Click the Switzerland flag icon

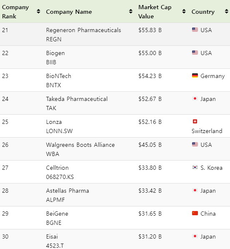(x=195, y=121)
